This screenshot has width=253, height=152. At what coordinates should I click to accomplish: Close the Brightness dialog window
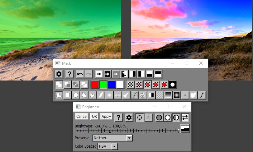184,107
